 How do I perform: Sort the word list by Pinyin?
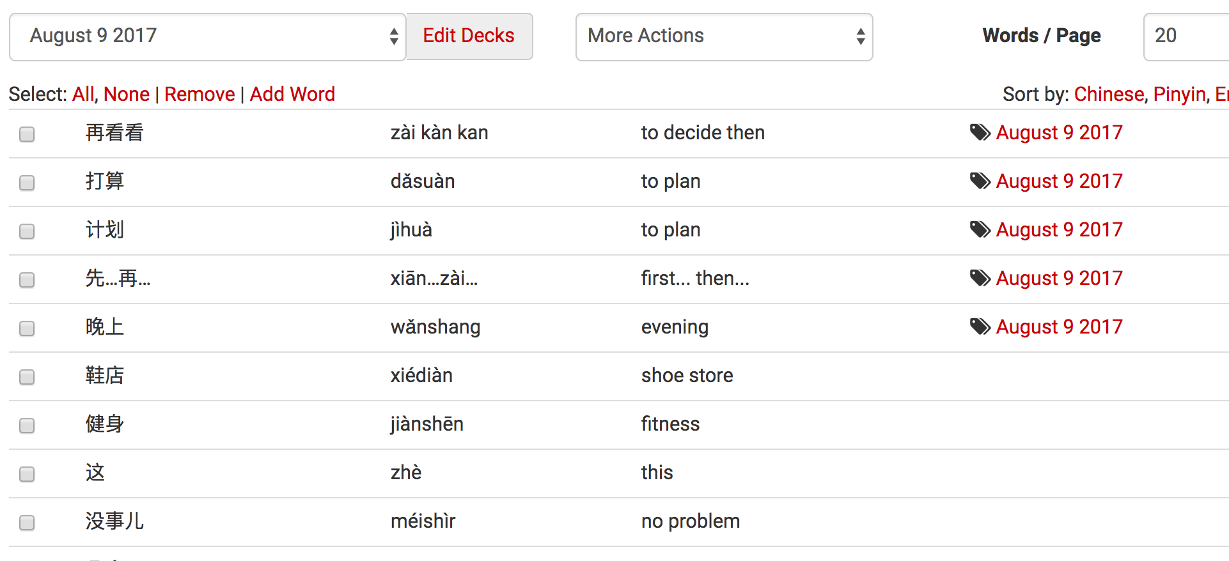tap(1179, 95)
